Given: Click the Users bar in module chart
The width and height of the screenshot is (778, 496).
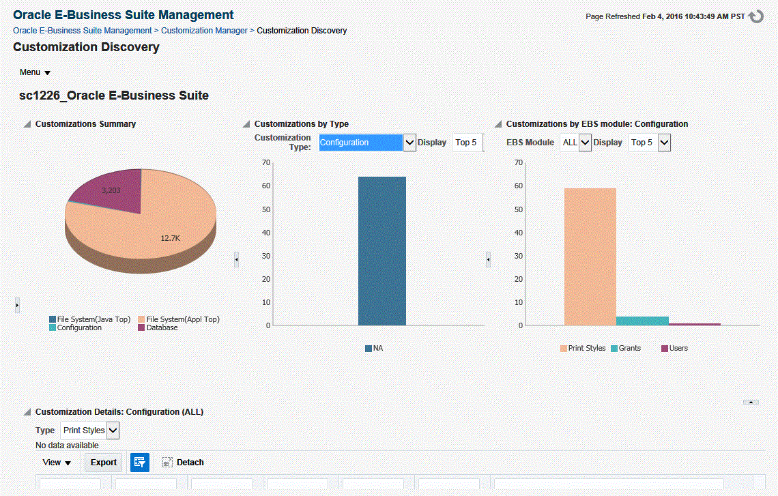Looking at the screenshot, I should pyautogui.click(x=695, y=324).
